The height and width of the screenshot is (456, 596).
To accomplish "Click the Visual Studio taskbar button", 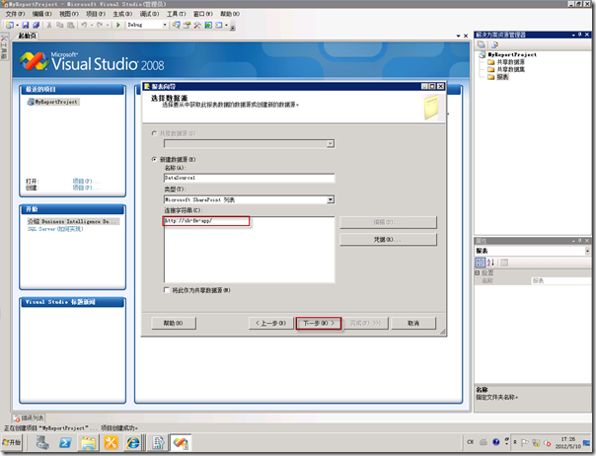I will tap(181, 443).
